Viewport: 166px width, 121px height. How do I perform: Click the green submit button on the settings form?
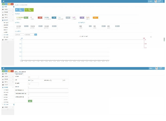tap(30, 101)
